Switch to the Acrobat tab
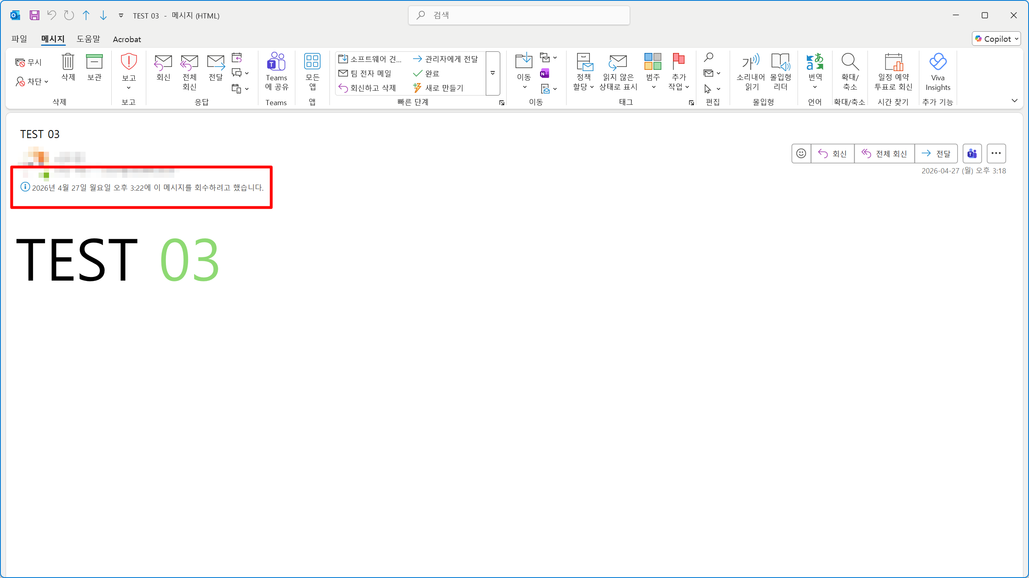The width and height of the screenshot is (1029, 578). click(127, 39)
